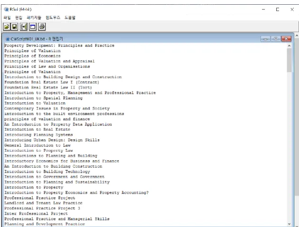Click the editor vertical scrollbar thumb
This screenshot has height=227, width=299.
[x=290, y=60]
